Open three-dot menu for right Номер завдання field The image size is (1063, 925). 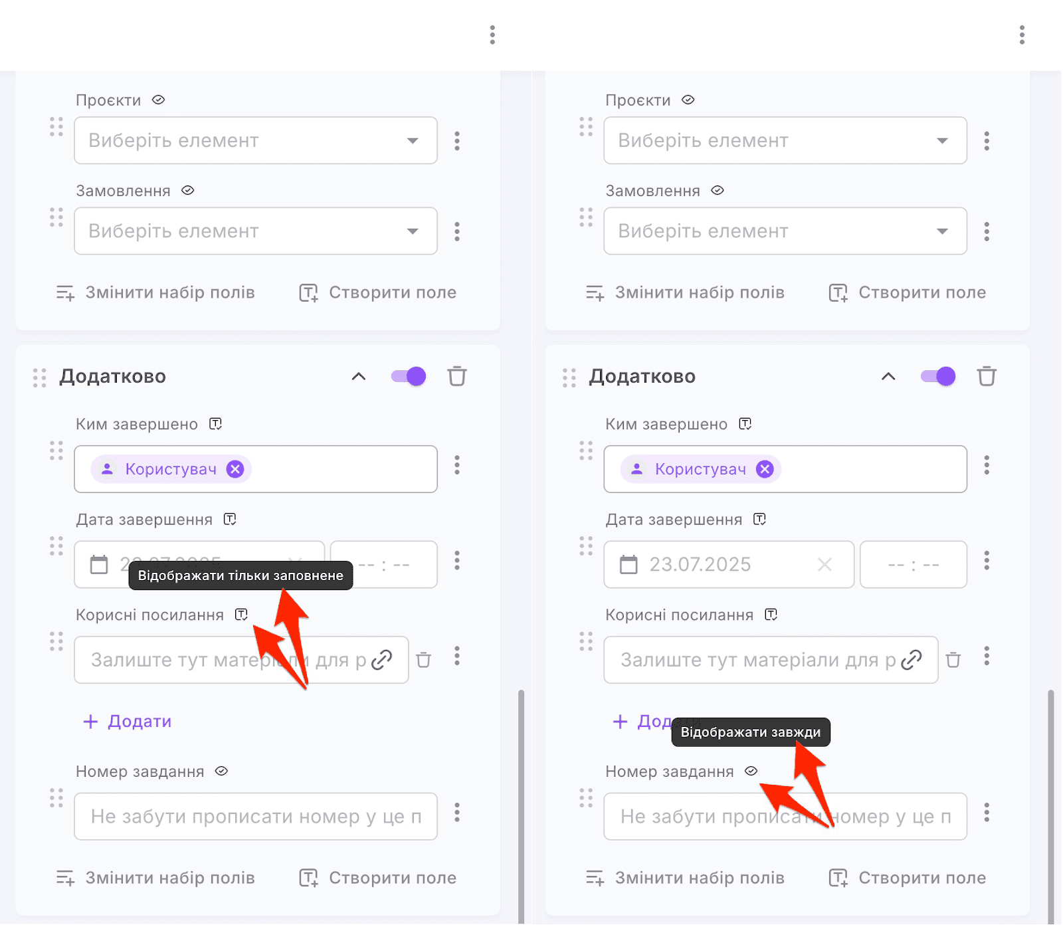[987, 812]
